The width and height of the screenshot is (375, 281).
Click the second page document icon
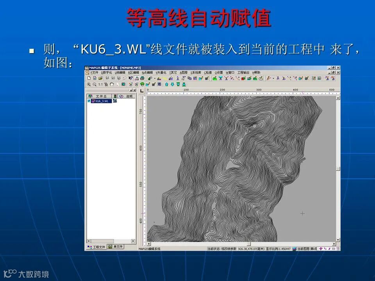(95, 78)
